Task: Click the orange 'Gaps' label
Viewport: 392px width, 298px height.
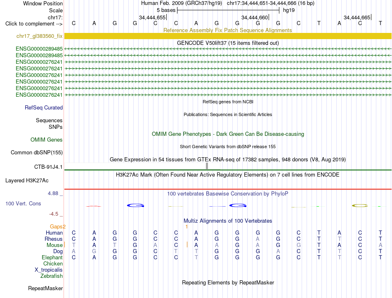Action: (x=56, y=226)
